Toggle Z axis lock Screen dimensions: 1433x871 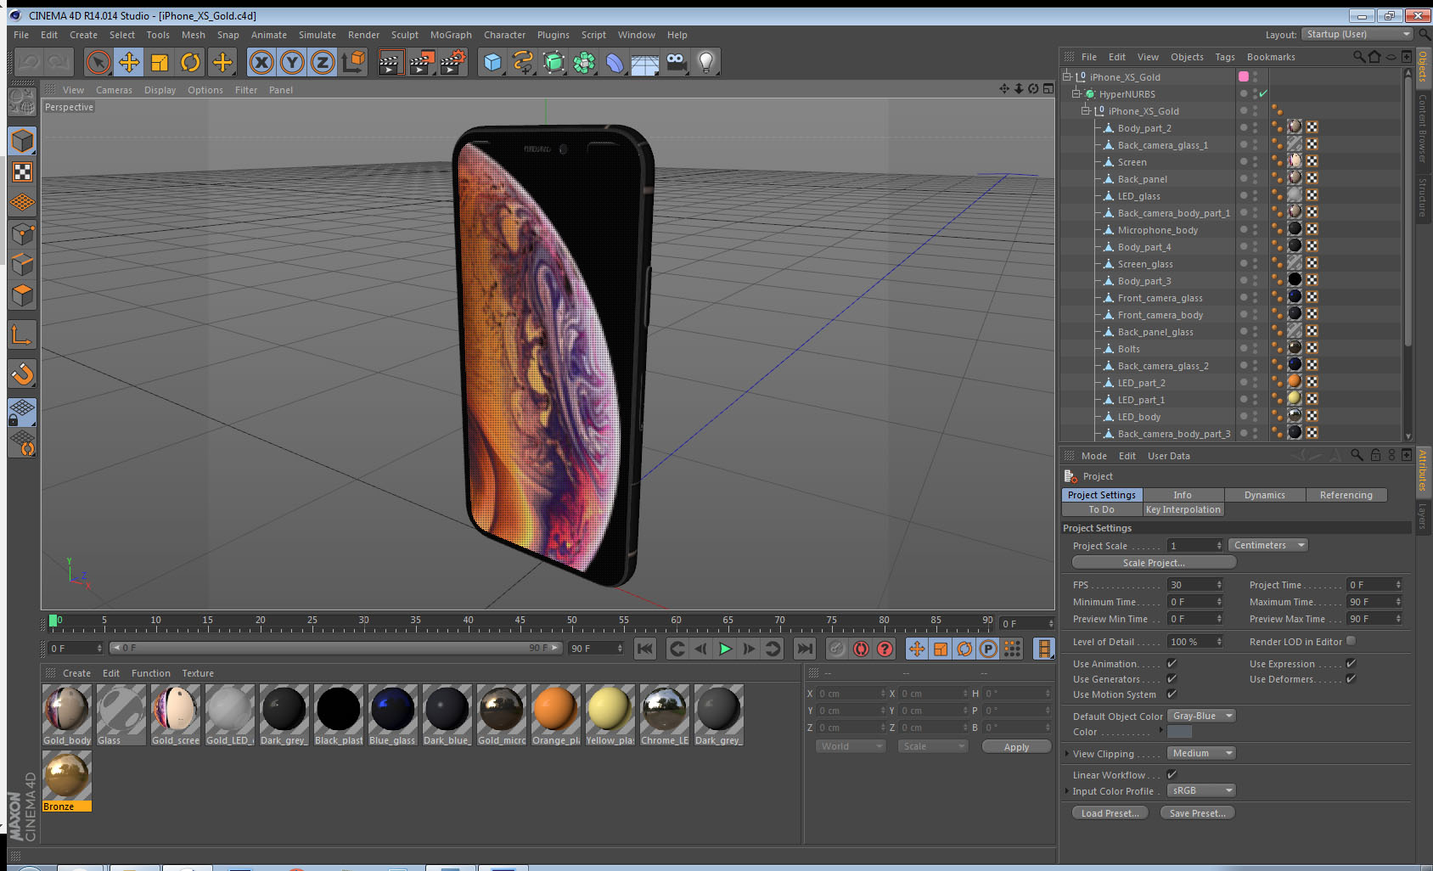tap(323, 62)
